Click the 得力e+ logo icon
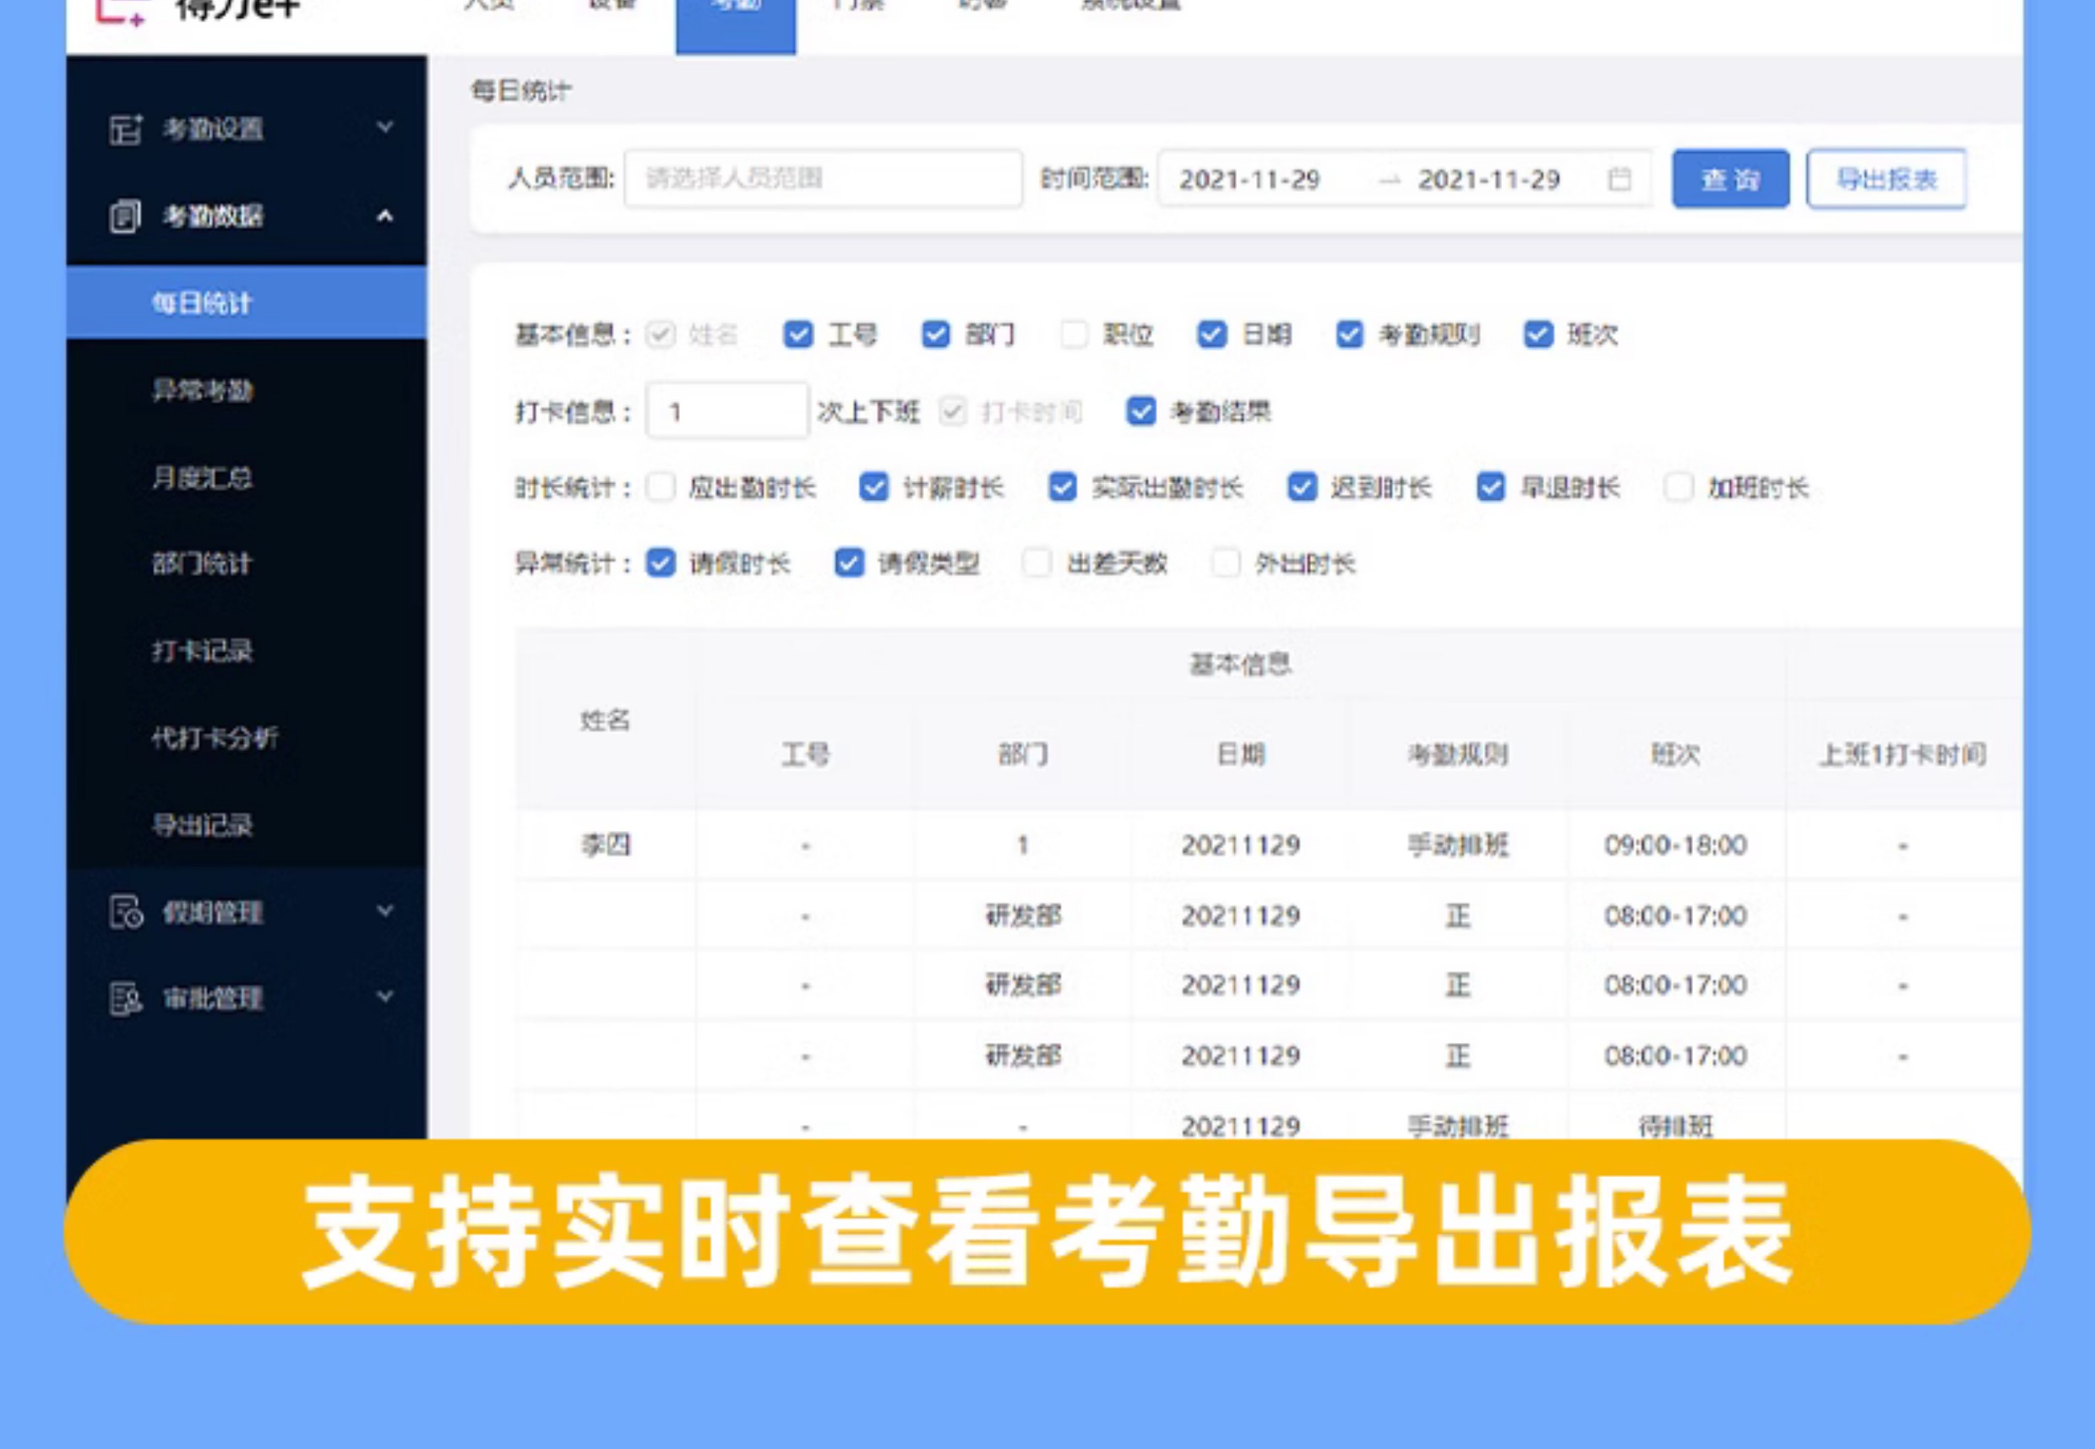Image resolution: width=2095 pixels, height=1449 pixels. pyautogui.click(x=121, y=11)
